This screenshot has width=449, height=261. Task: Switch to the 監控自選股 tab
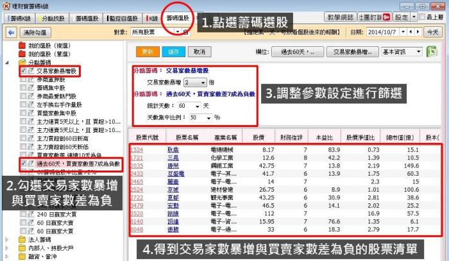[122, 19]
